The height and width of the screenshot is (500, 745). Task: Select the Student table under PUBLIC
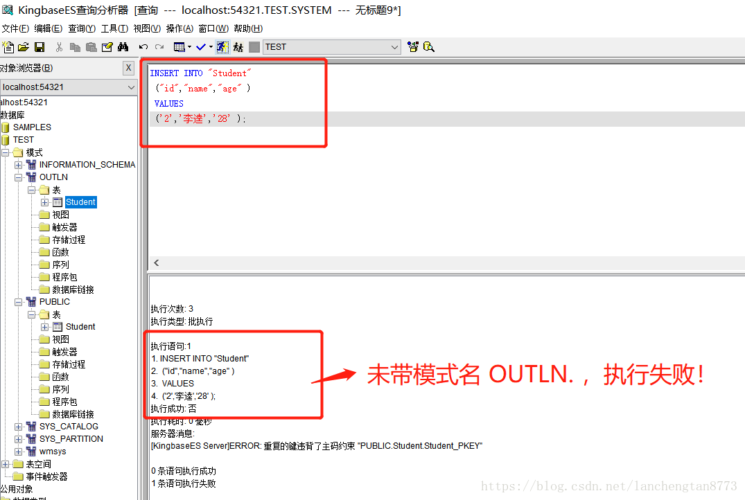tap(80, 327)
